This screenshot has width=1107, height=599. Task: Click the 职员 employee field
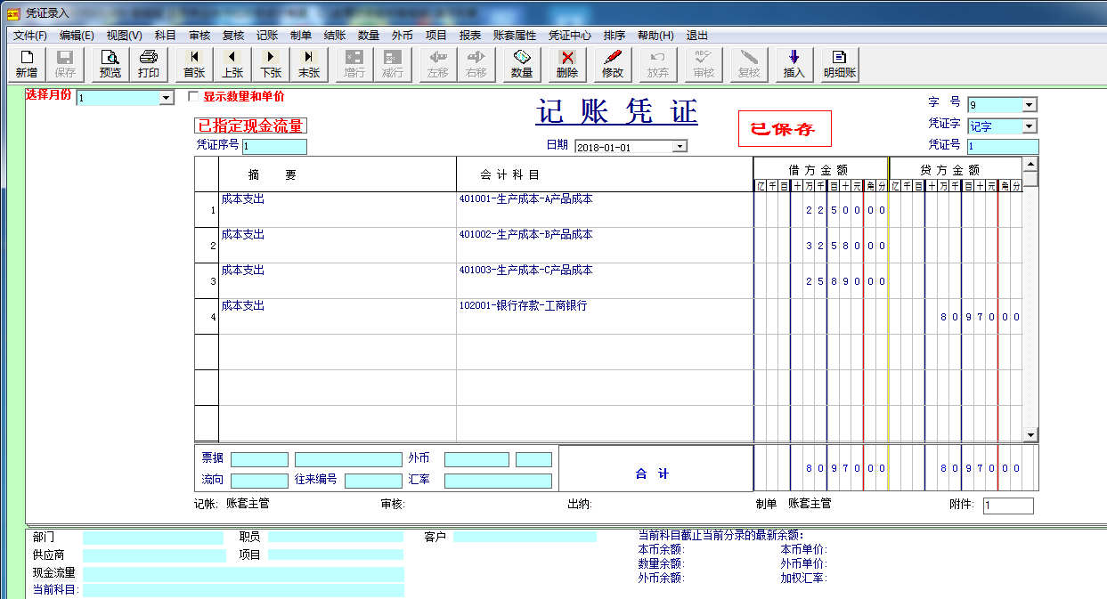tap(336, 538)
